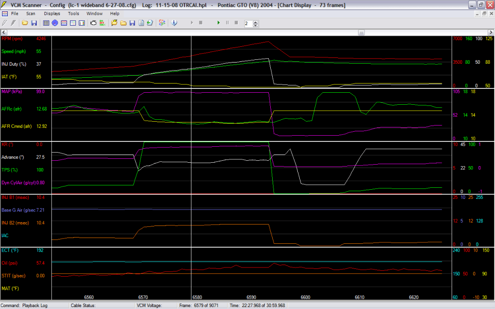Open the blue info icon

[174, 23]
